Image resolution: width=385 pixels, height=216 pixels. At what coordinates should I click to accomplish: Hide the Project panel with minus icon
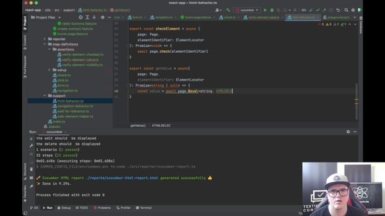point(109,17)
